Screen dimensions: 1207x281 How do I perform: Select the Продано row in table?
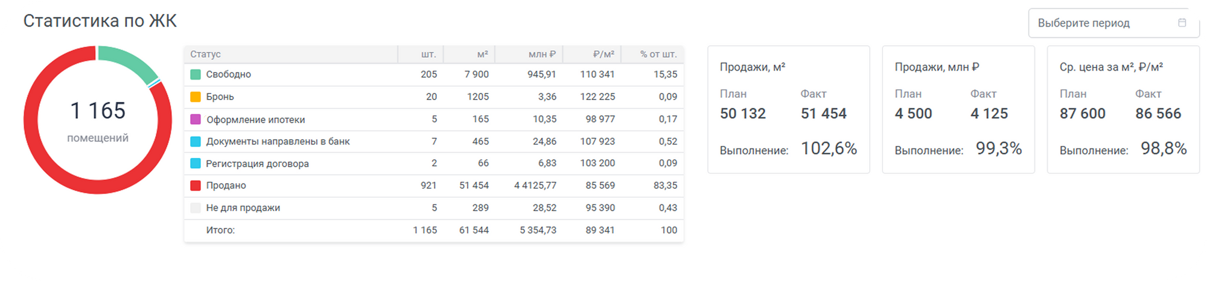(434, 186)
